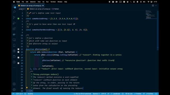170x95 pixels.
Task: Open the Help menu
Action: pos(66,2)
